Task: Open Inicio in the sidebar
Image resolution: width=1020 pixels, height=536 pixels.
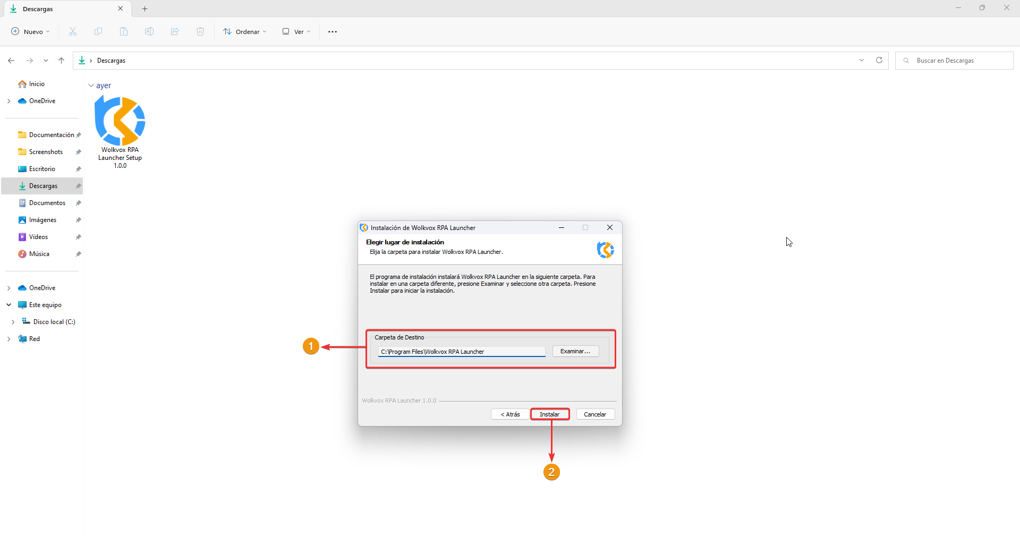Action: (x=37, y=84)
